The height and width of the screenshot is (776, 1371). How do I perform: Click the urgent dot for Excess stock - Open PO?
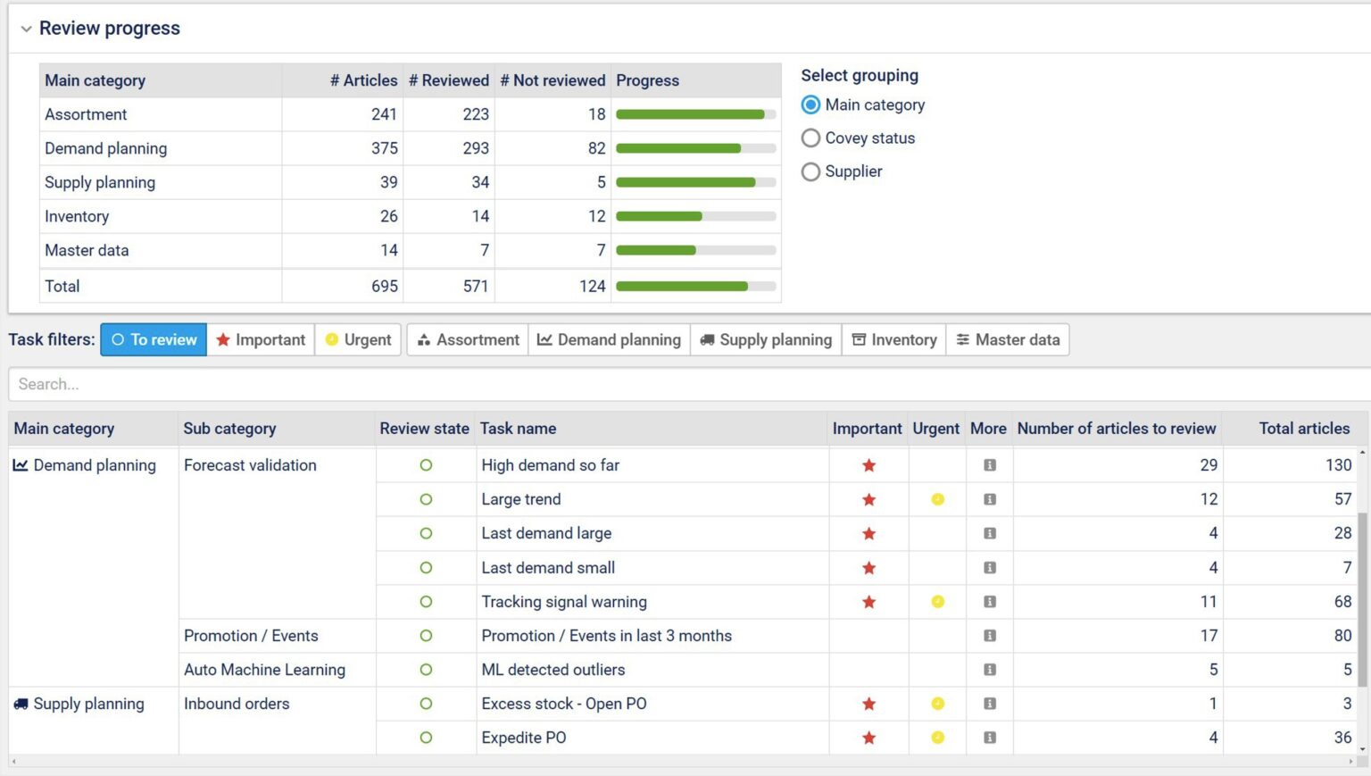click(937, 704)
